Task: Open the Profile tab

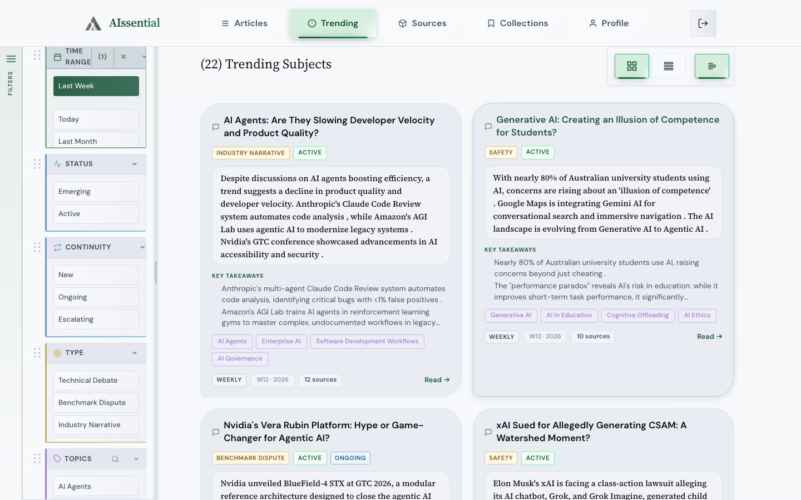Action: 609,23
